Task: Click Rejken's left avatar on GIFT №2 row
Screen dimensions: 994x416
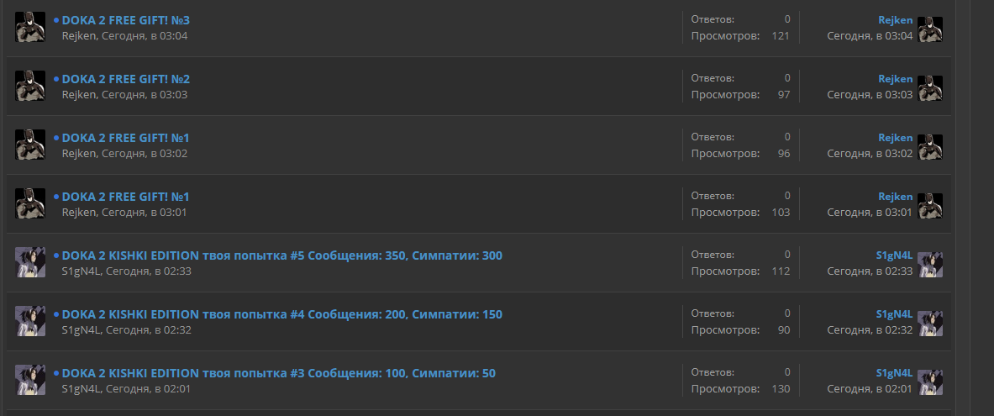Action: click(29, 86)
